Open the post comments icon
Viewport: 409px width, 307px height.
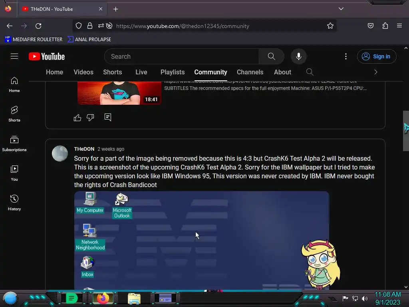[x=108, y=117]
